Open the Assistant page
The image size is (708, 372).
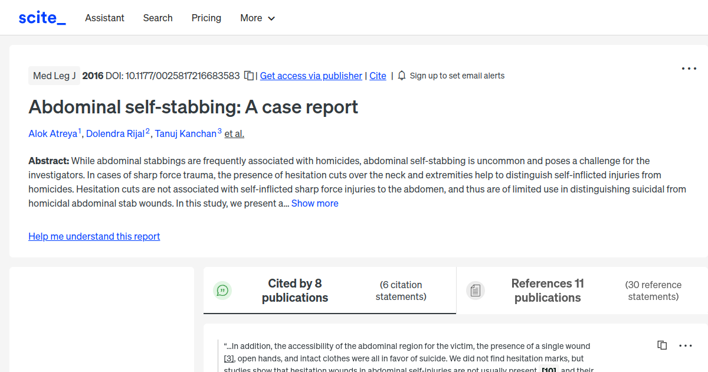tap(104, 18)
